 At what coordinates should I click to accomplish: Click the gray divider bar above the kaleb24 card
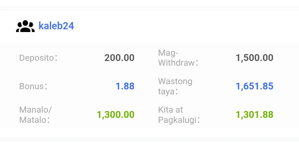(x=149, y=8)
